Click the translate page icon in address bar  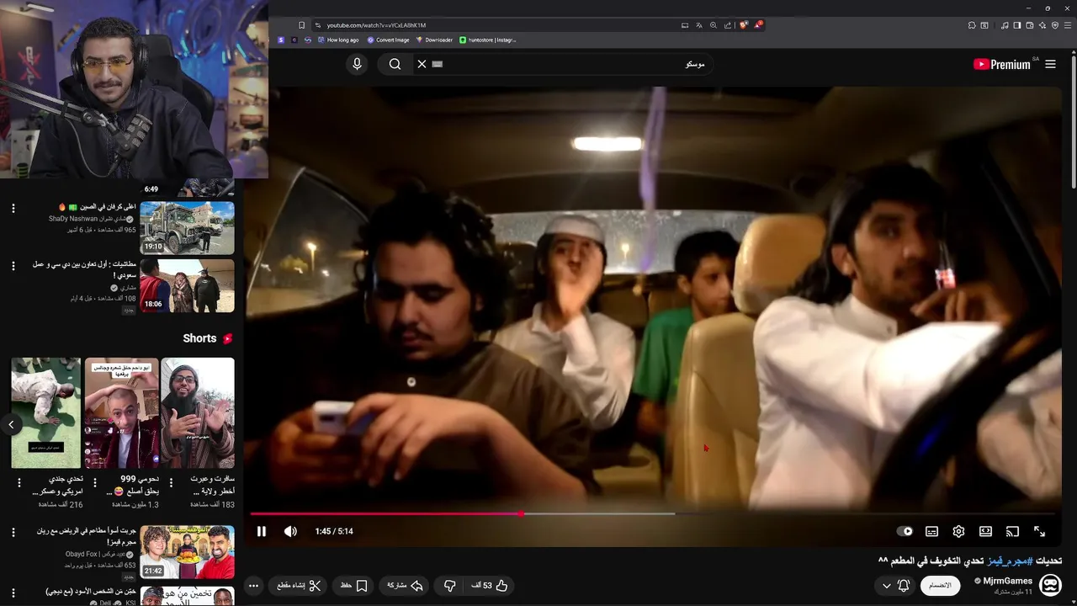pyautogui.click(x=698, y=25)
